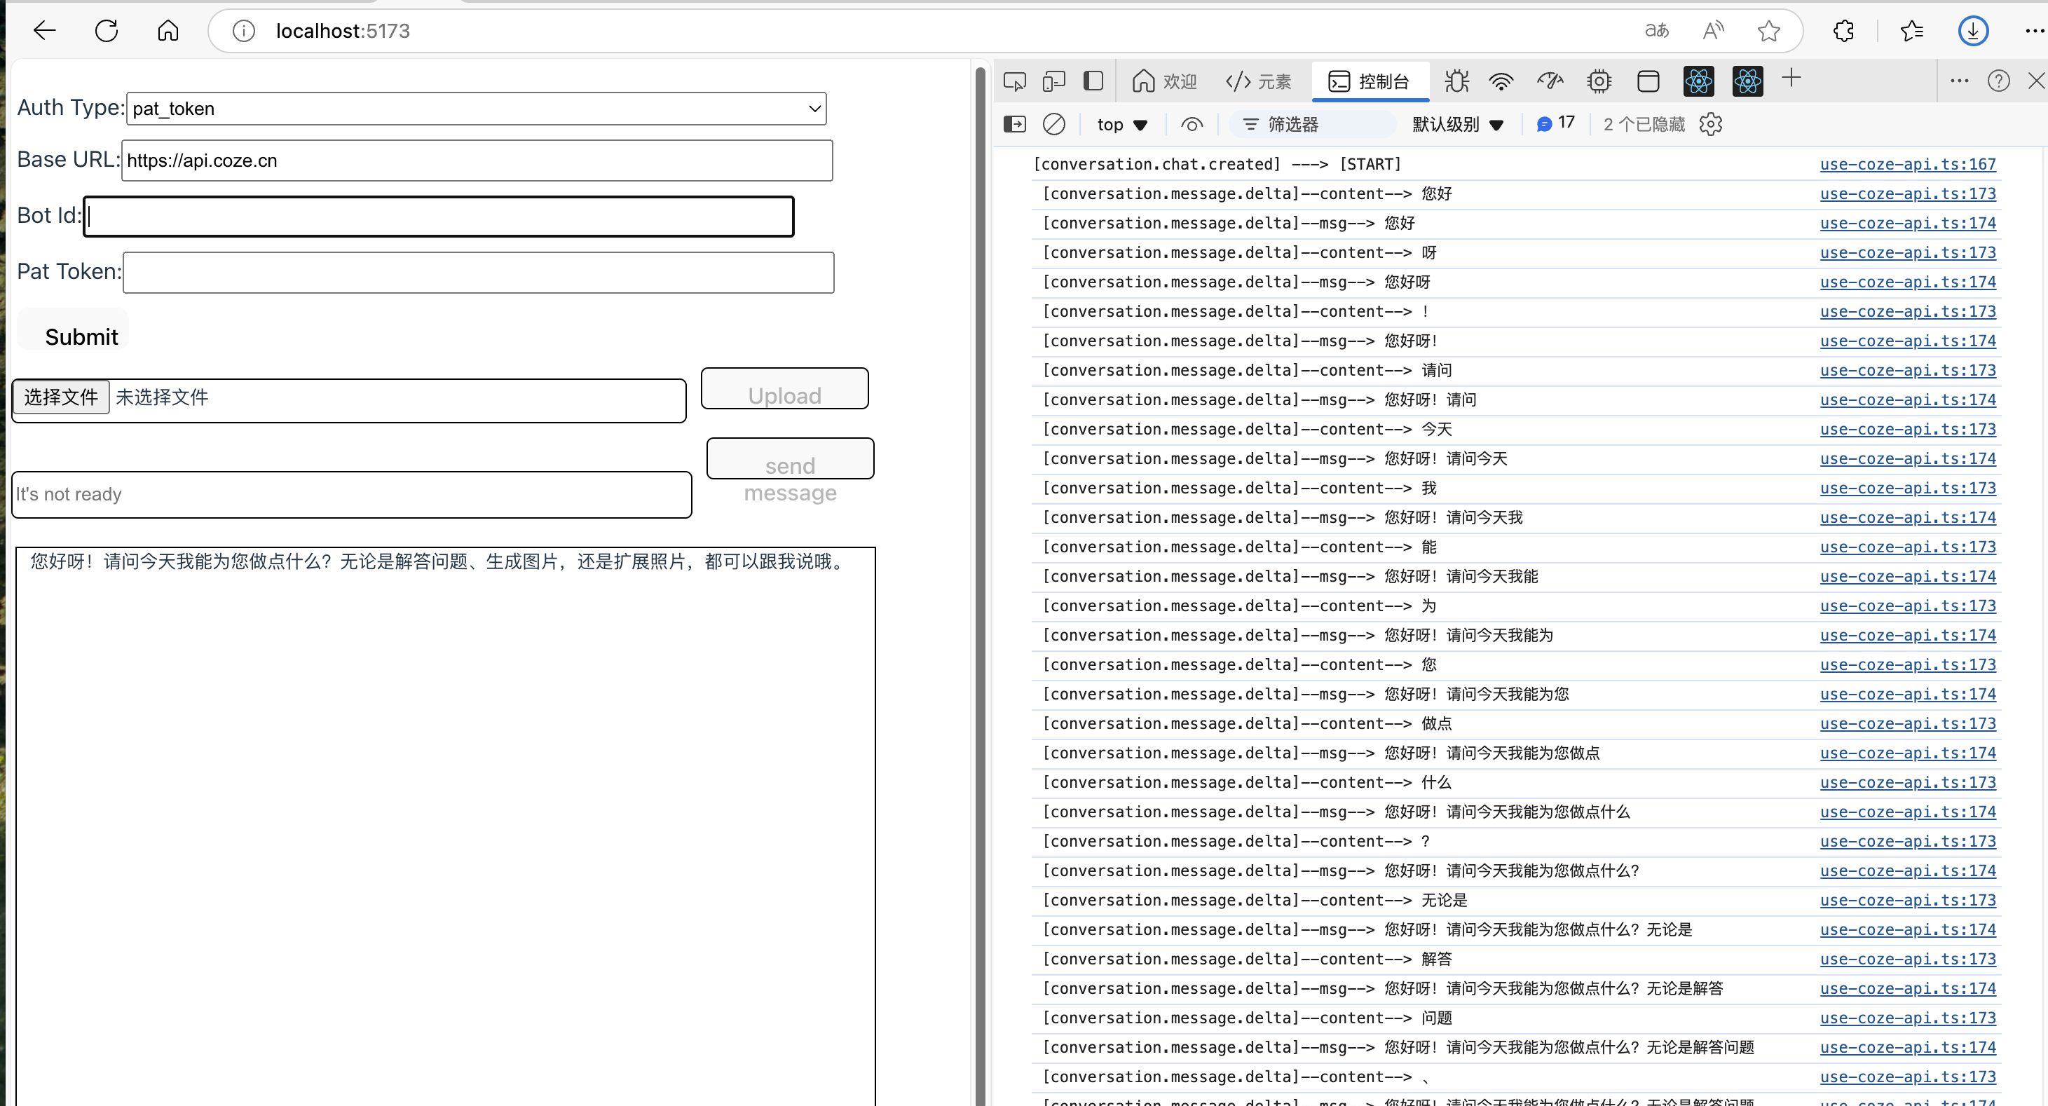This screenshot has height=1106, width=2048.
Task: Open console settings gear
Action: tap(1710, 124)
